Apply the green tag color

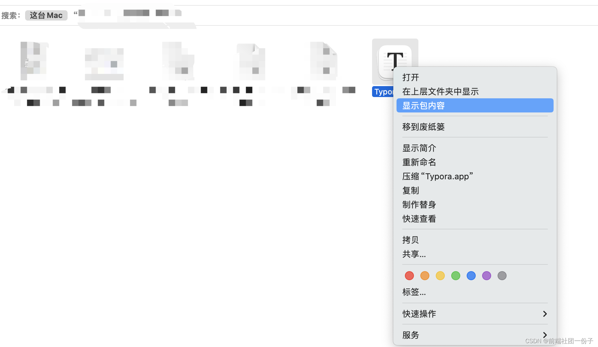[x=455, y=276]
